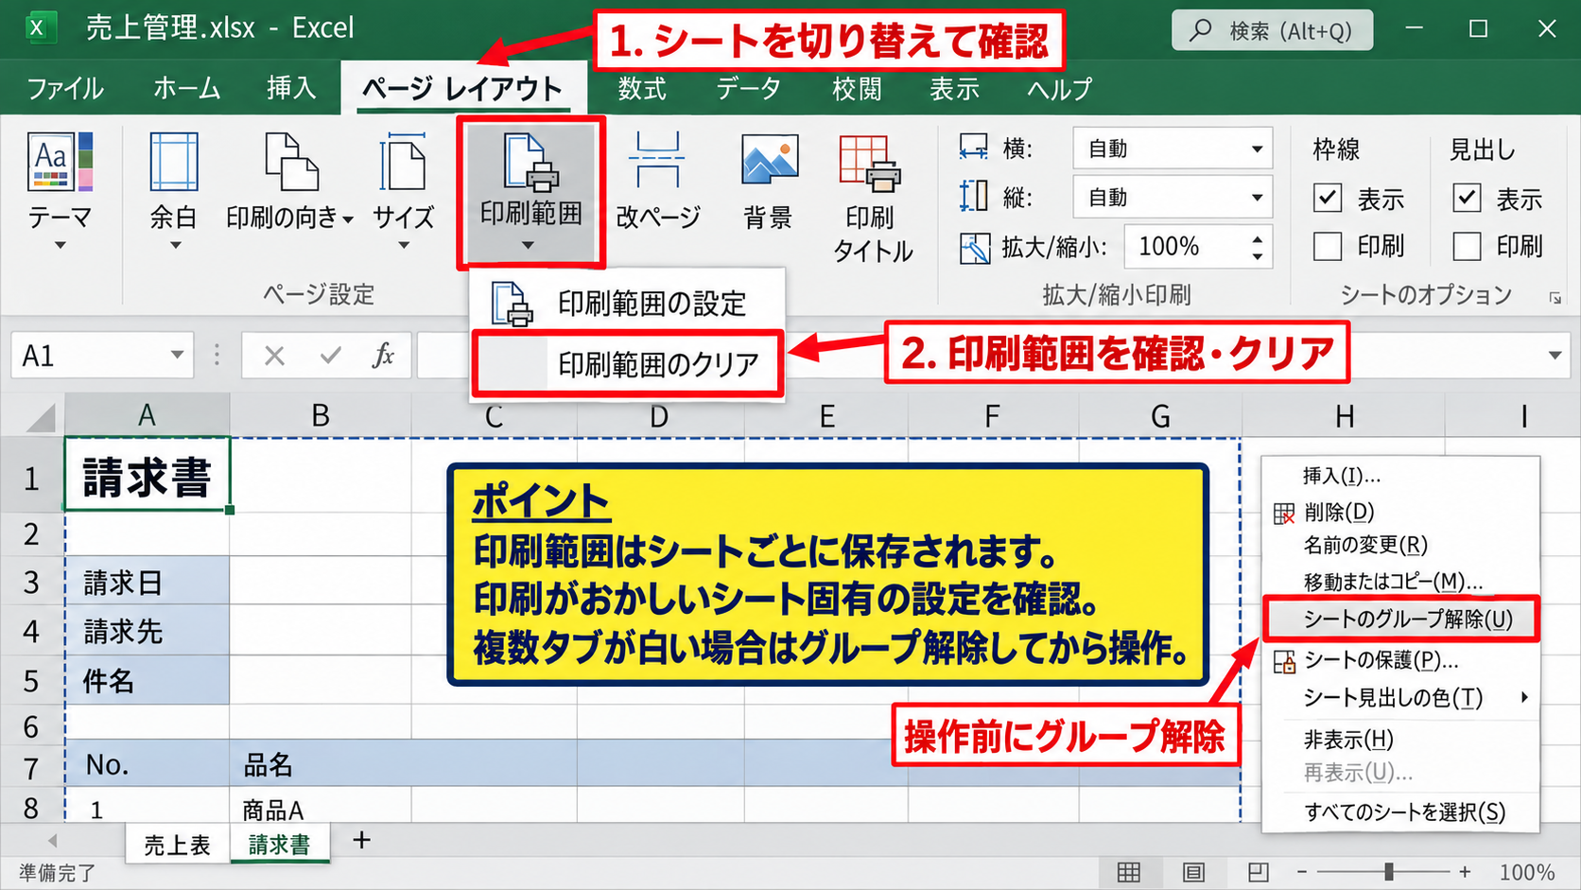
Task: Toggle 見出し 表示 headings view checkbox
Action: click(x=1467, y=198)
